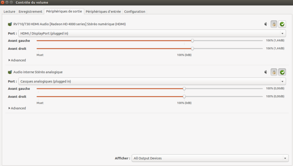The height and width of the screenshot is (166, 293).
Task: Toggle channel lock for HDMI Audio device
Action: pyautogui.click(x=274, y=24)
